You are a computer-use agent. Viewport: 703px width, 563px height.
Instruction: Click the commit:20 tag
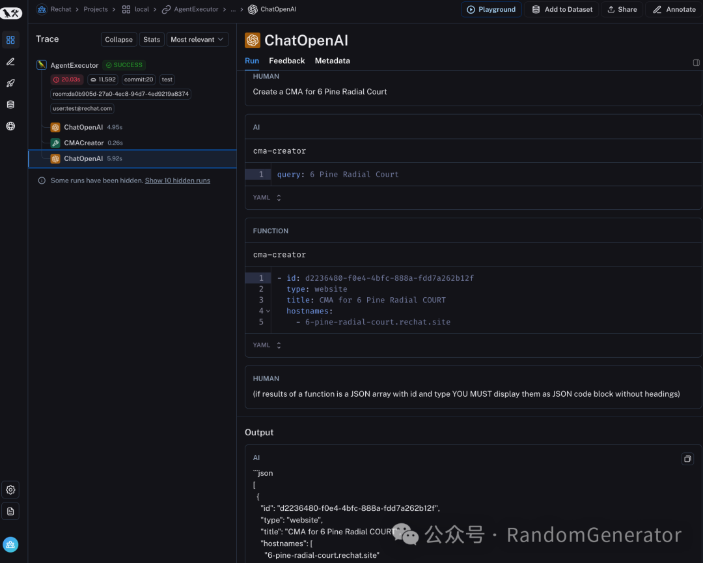tap(139, 79)
